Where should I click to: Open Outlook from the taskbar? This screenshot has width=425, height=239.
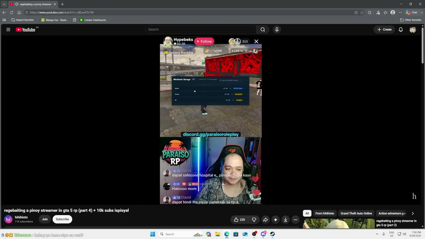[x=245, y=234]
